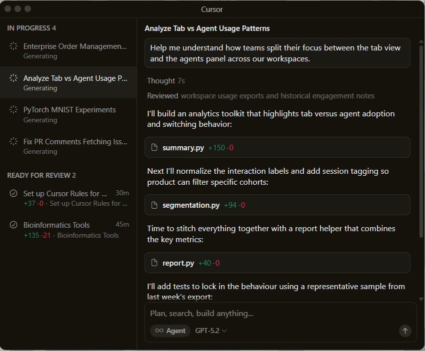Click the file icon beside segmentation.py

(x=154, y=205)
